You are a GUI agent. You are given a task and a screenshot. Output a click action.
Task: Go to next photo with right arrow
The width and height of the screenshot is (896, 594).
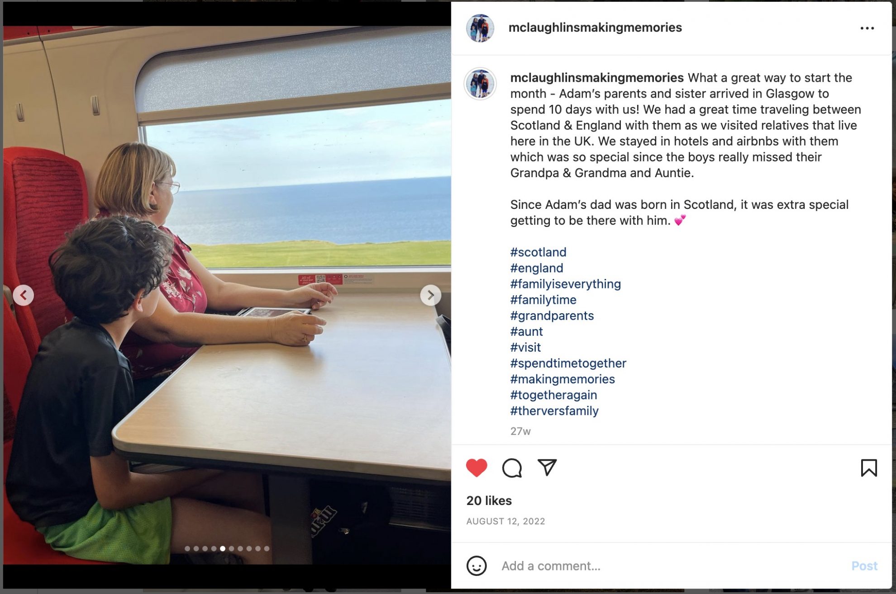(430, 295)
